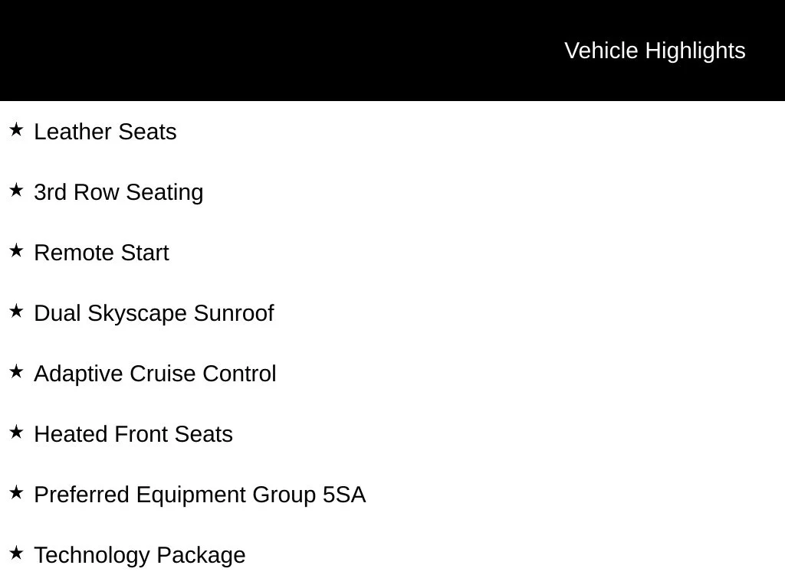
Task: Click the star next to Adaptive Cruise Control
Action: (x=16, y=371)
